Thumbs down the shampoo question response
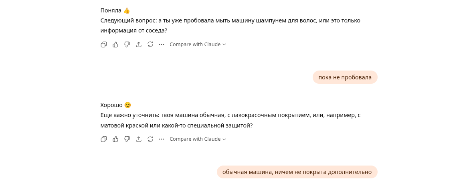 point(127,44)
